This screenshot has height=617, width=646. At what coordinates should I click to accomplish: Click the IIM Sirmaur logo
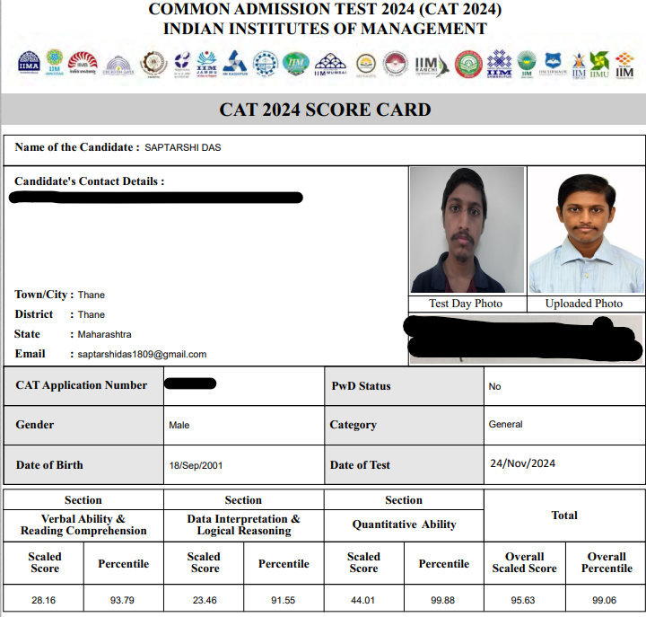coord(553,64)
